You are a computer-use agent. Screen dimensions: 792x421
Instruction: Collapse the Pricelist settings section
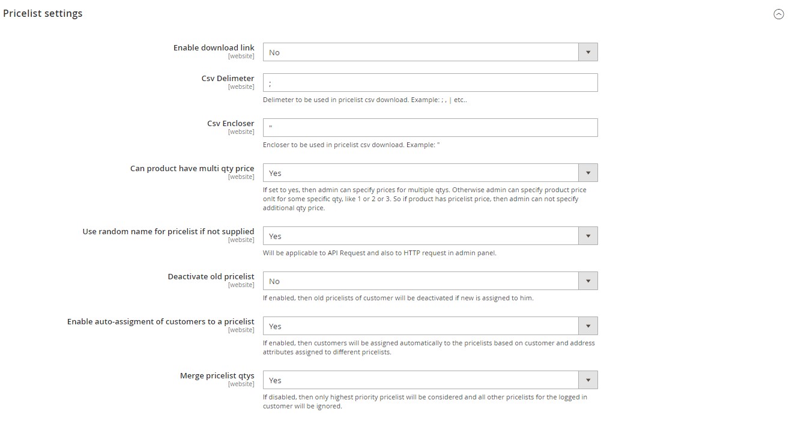point(778,14)
